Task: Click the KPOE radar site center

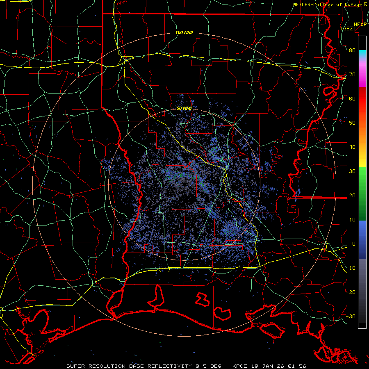Action: pyautogui.click(x=184, y=184)
